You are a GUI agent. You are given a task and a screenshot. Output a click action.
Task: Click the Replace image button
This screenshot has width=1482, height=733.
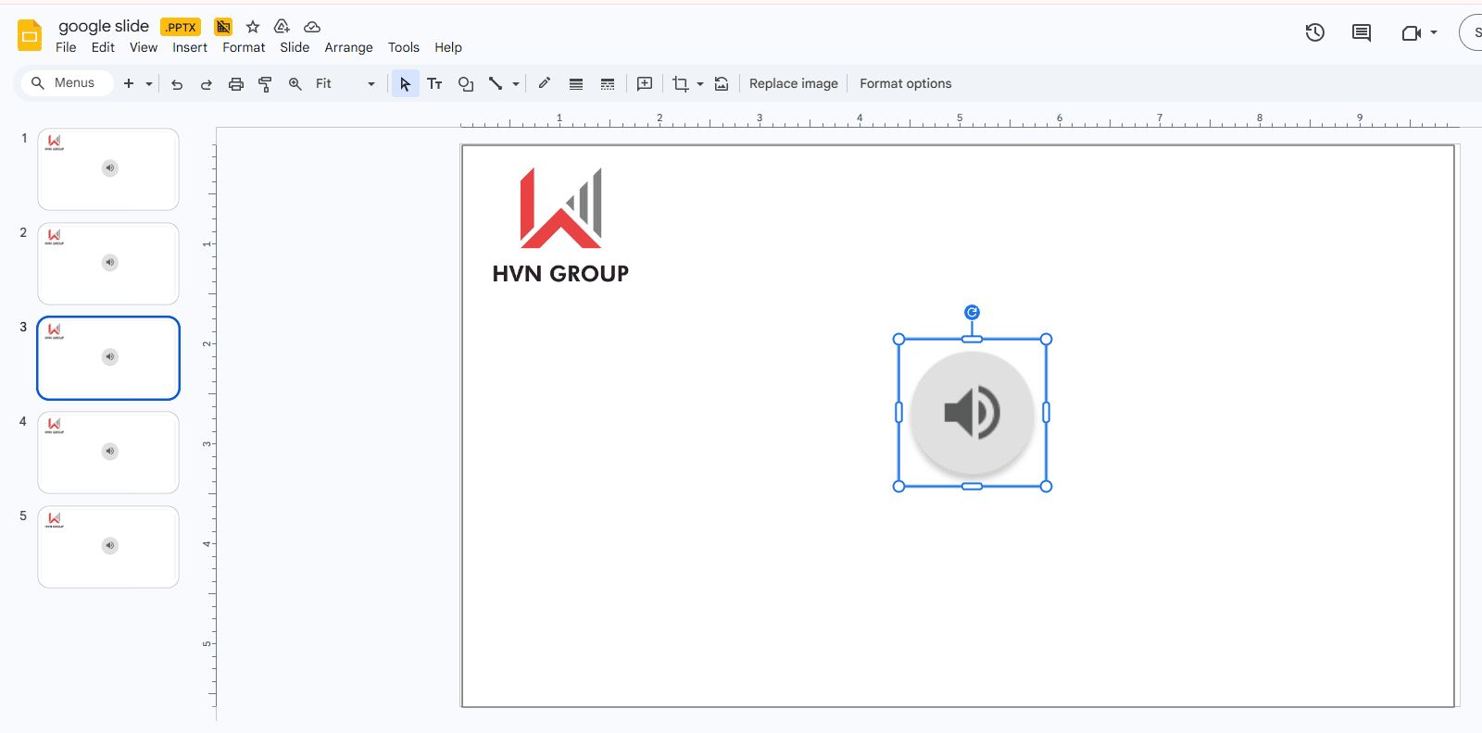(793, 84)
